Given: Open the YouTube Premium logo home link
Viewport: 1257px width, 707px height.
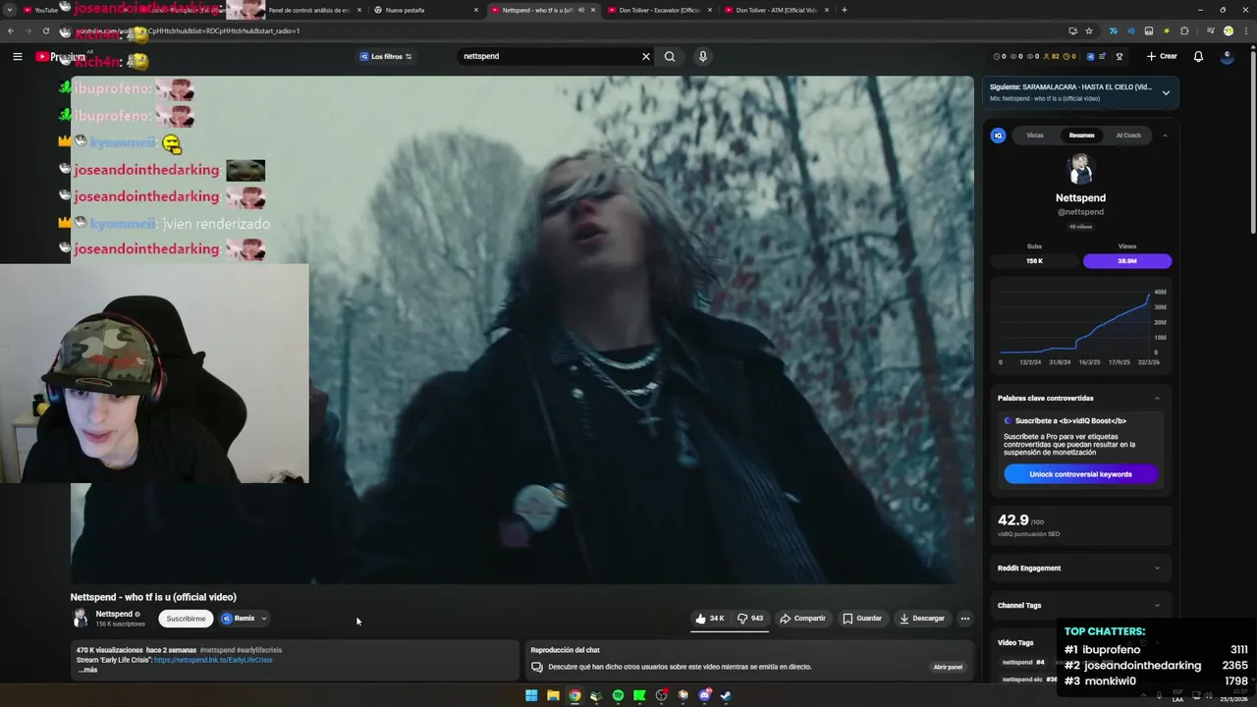Looking at the screenshot, I should tap(61, 56).
